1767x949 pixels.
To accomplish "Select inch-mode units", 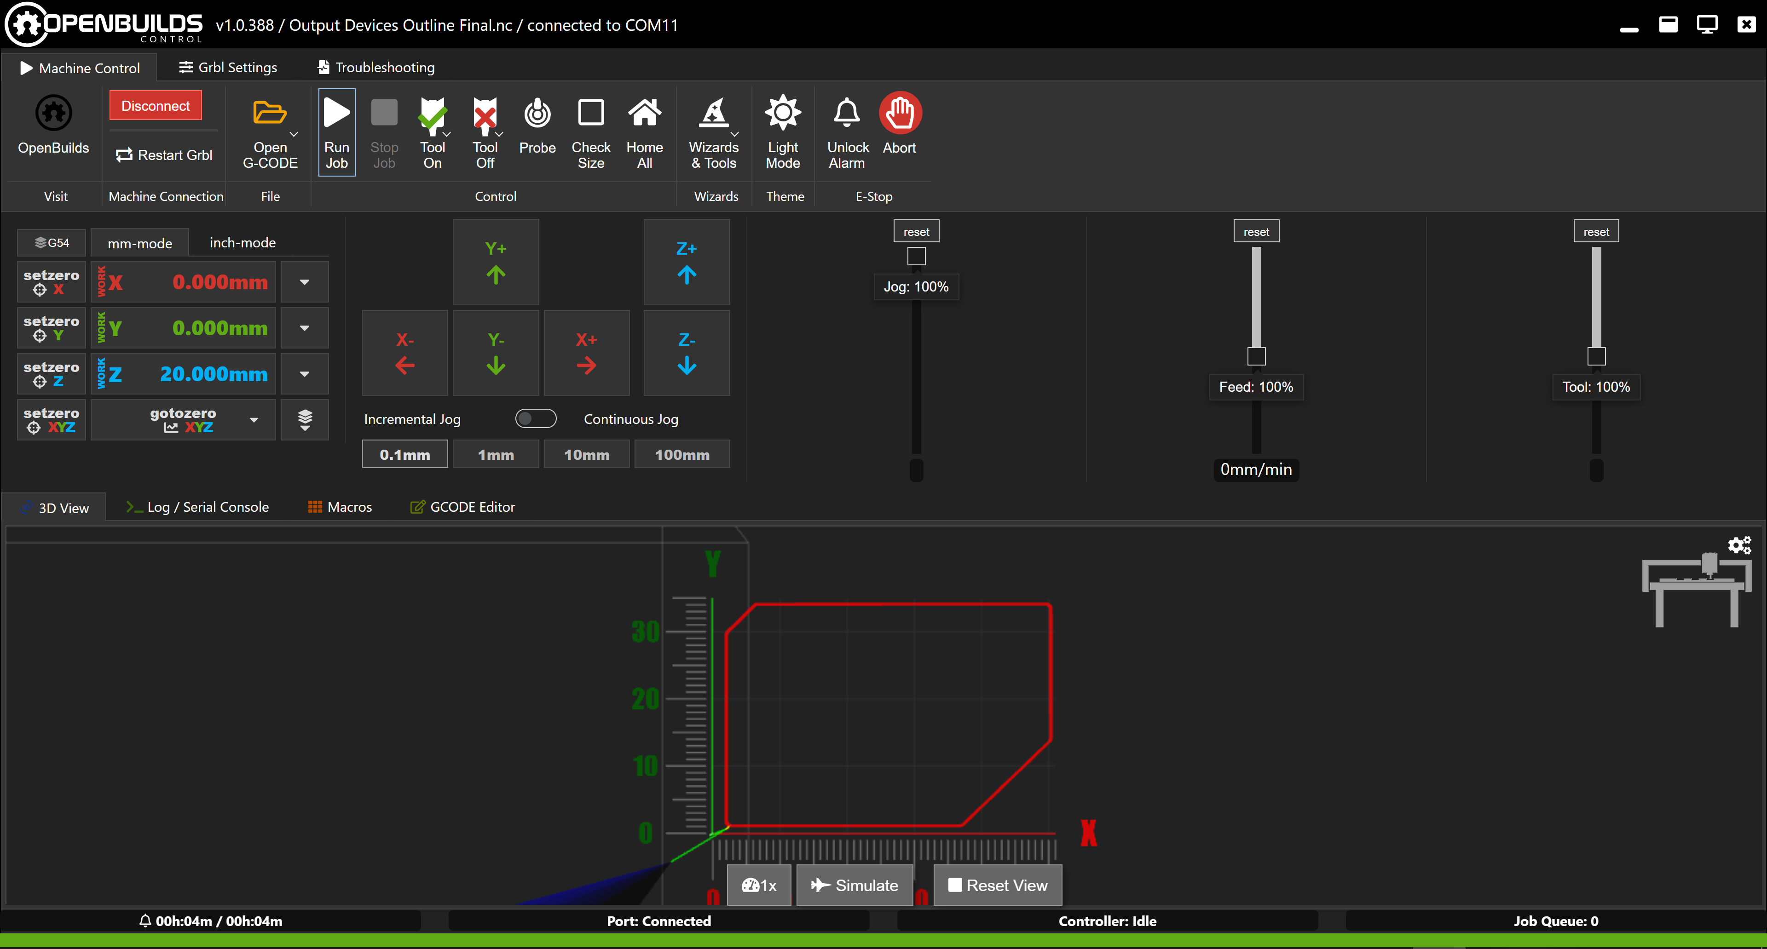I will [x=242, y=243].
